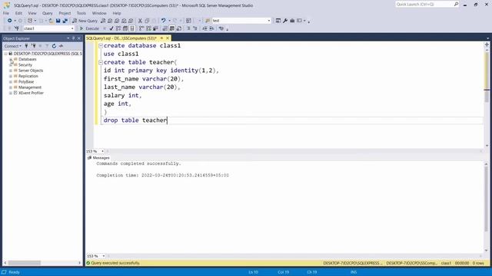Click the Refresh icon in Object Explorer
This screenshot has height=276, width=492.
pyautogui.click(x=54, y=46)
